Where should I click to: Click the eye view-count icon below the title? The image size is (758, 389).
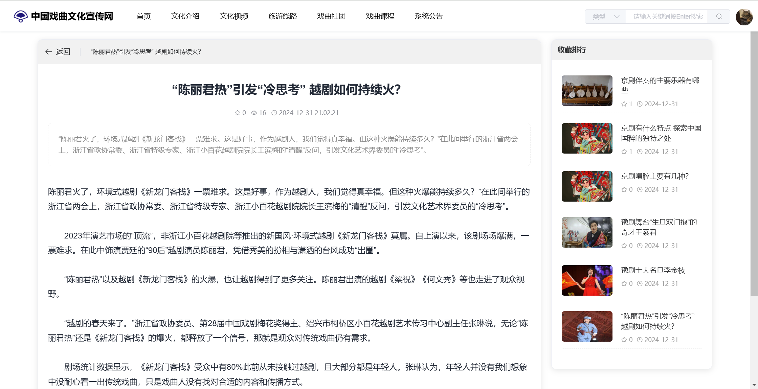click(254, 113)
